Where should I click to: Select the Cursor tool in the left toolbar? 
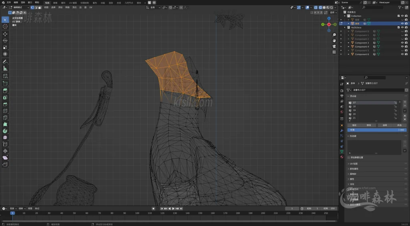pyautogui.click(x=5, y=26)
